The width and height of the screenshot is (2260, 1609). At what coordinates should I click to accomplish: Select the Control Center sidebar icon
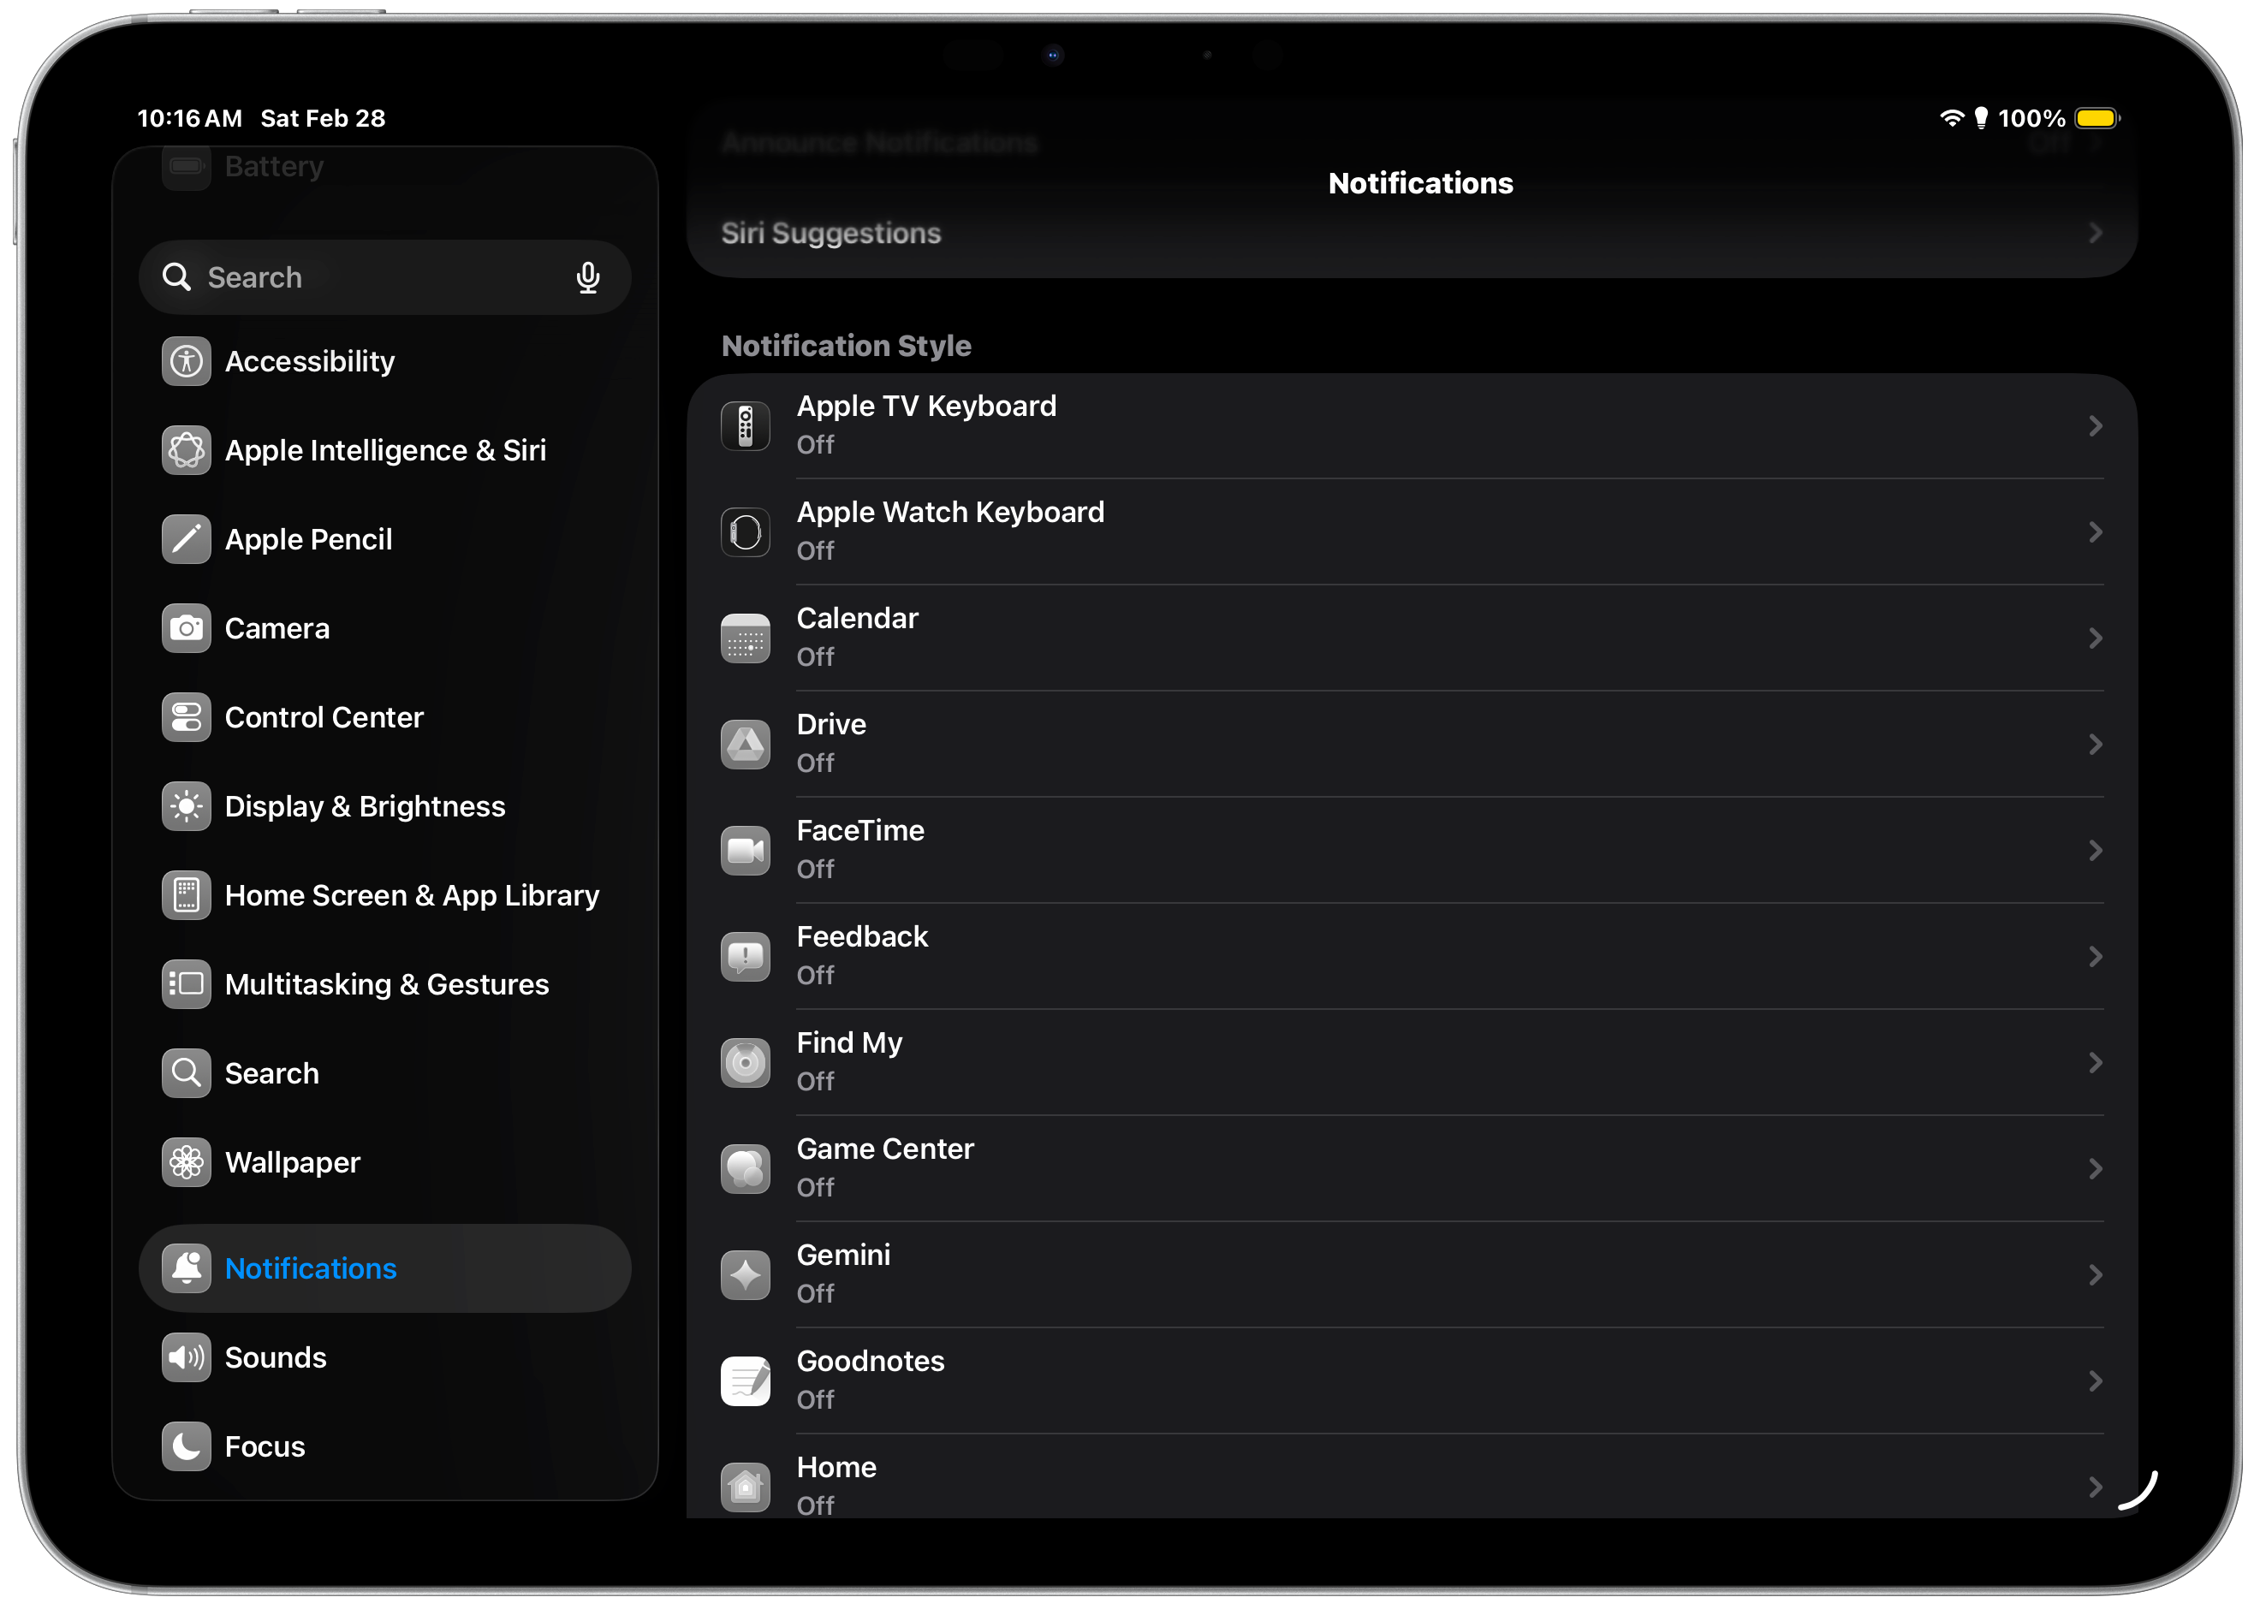tap(187, 717)
